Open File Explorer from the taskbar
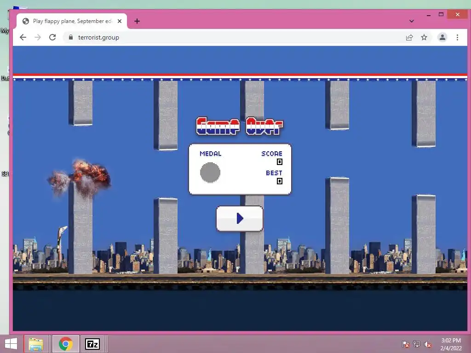Screen dimensions: 471x353 pos(36,344)
